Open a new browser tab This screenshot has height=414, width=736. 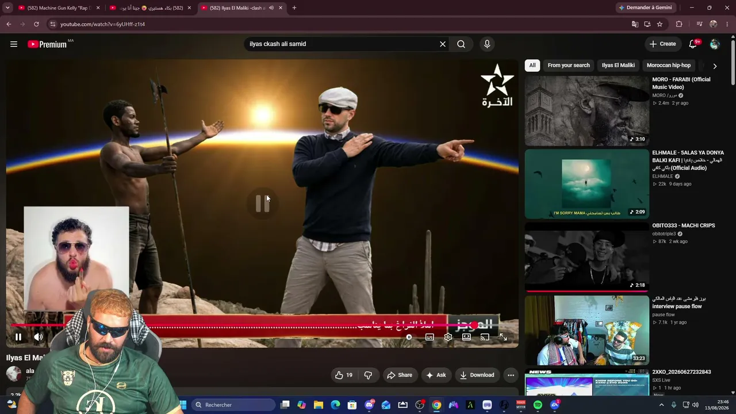tap(294, 8)
